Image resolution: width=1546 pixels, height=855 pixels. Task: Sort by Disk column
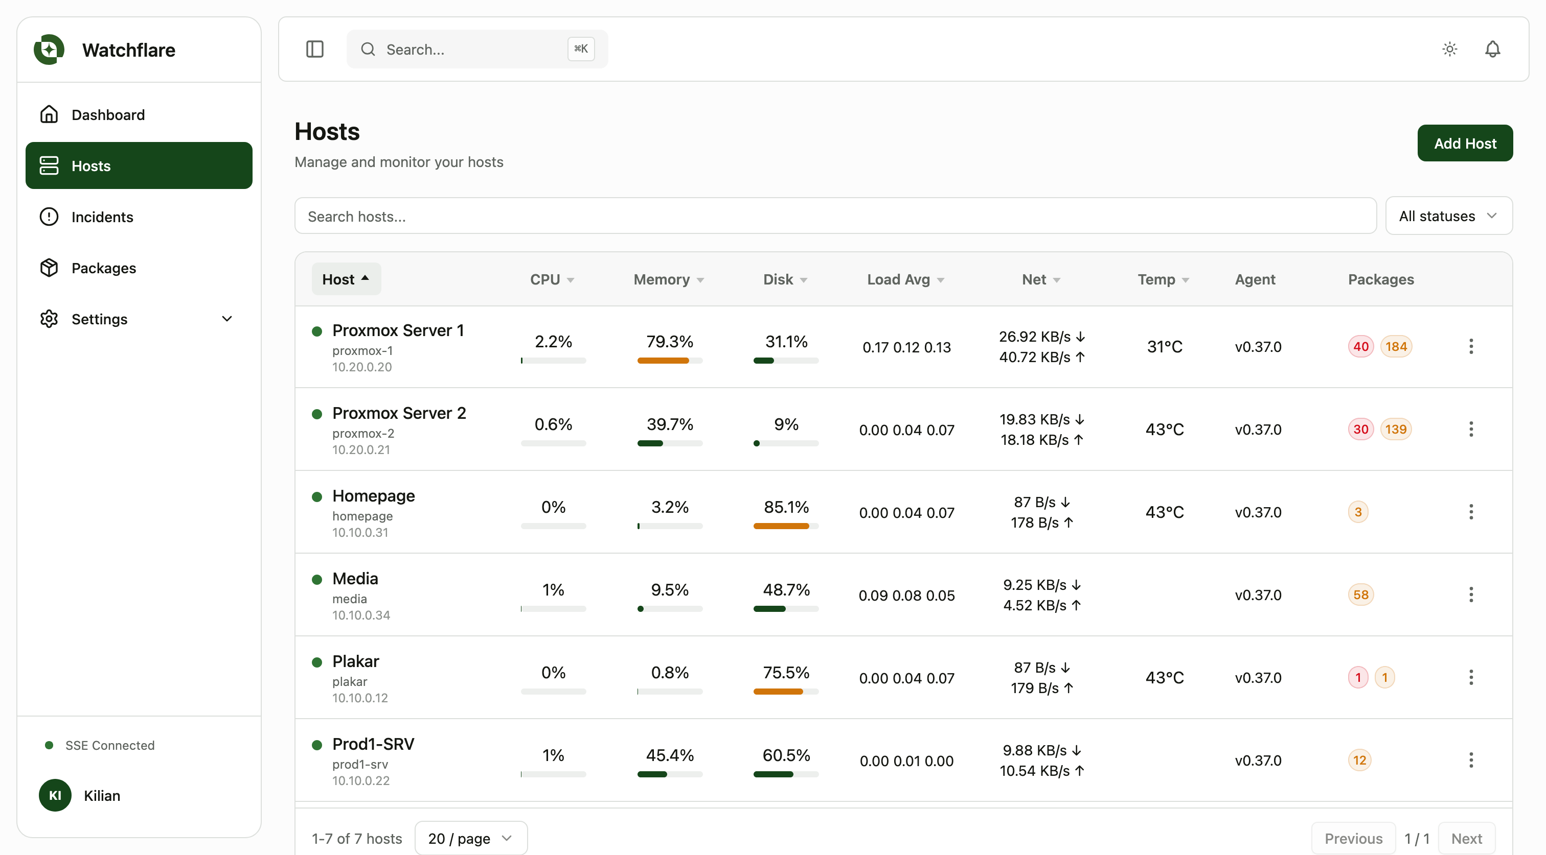coord(785,279)
